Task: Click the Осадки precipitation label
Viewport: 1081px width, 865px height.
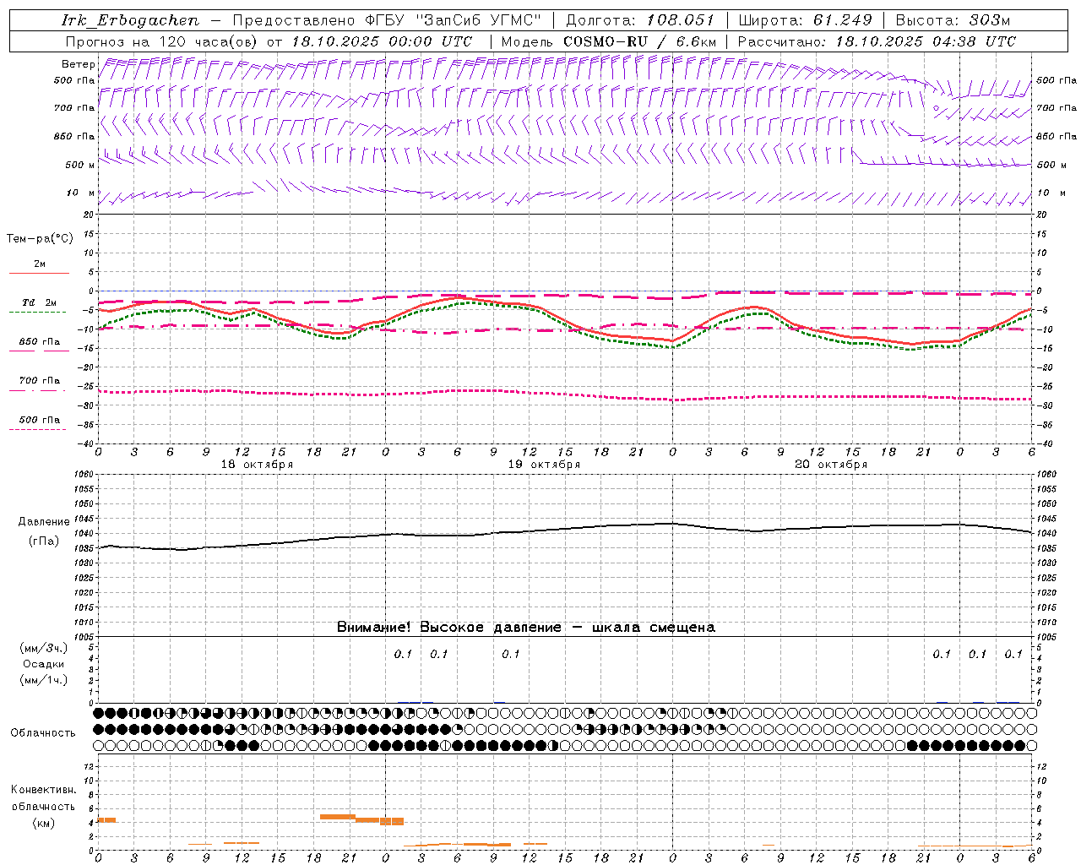Action: pyautogui.click(x=44, y=664)
